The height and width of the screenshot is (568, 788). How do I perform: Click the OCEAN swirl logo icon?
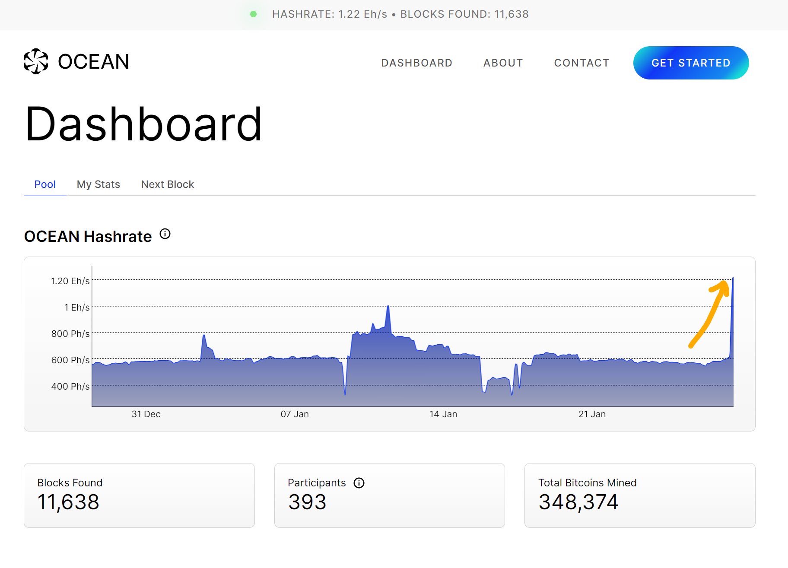pos(36,61)
